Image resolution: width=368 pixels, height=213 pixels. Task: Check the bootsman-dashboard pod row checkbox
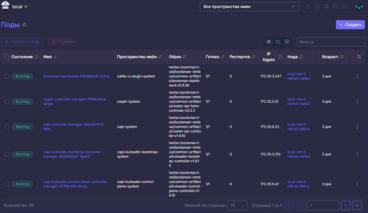(x=7, y=76)
